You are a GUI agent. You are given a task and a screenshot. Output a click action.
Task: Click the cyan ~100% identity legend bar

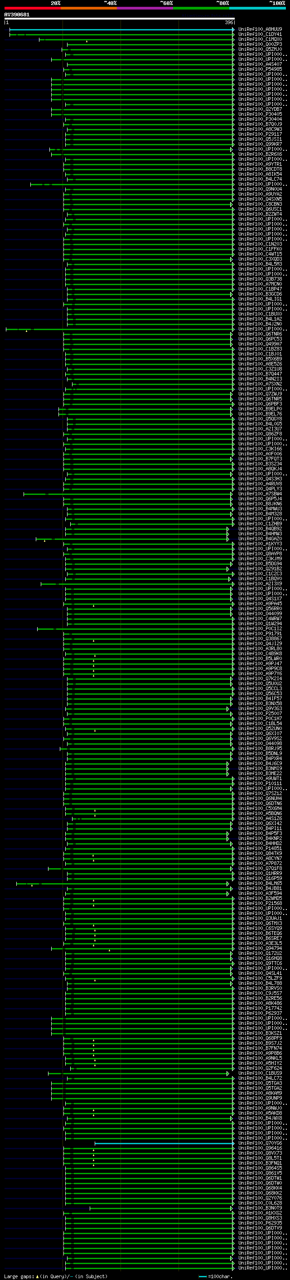pos(257,8)
